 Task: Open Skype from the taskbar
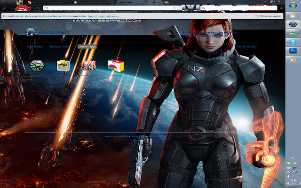293,42
